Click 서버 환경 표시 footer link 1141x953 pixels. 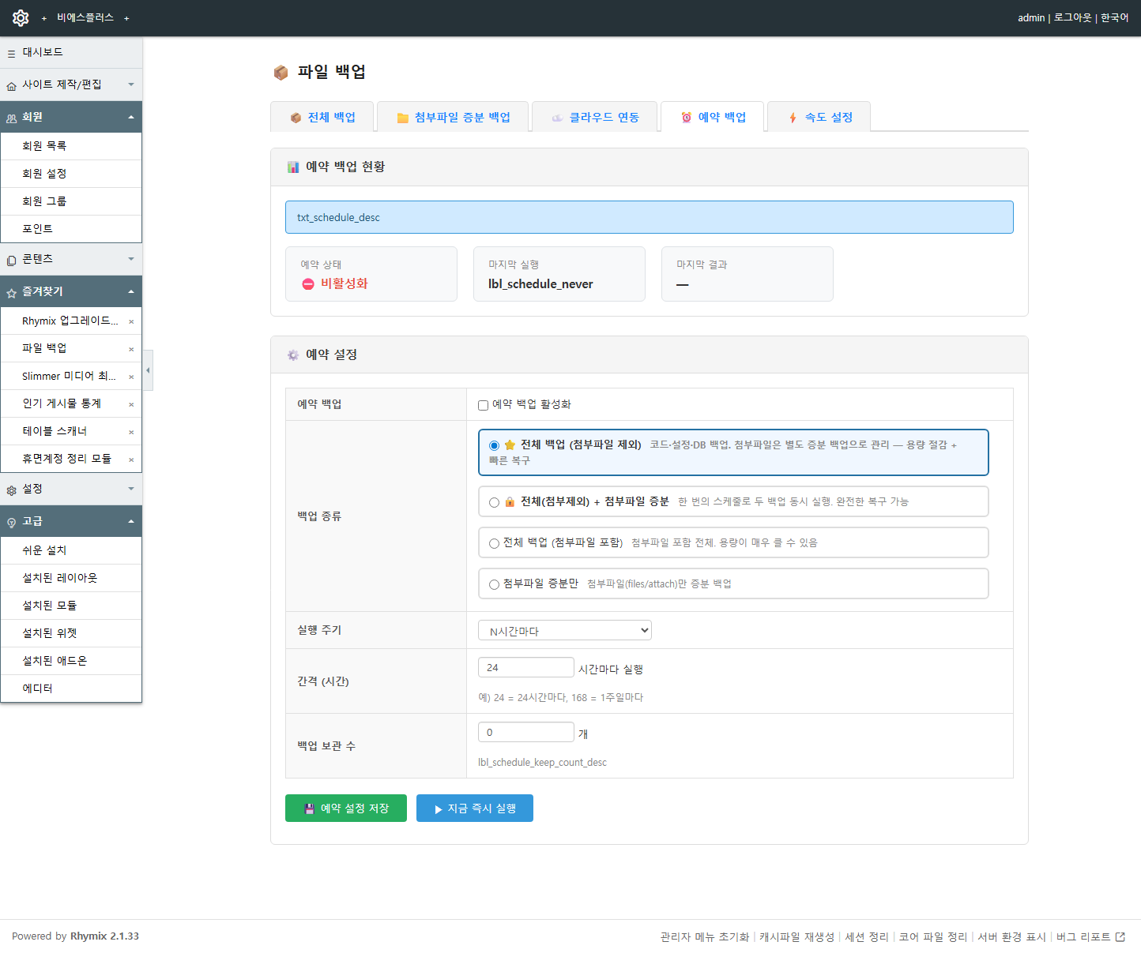[x=1011, y=936]
